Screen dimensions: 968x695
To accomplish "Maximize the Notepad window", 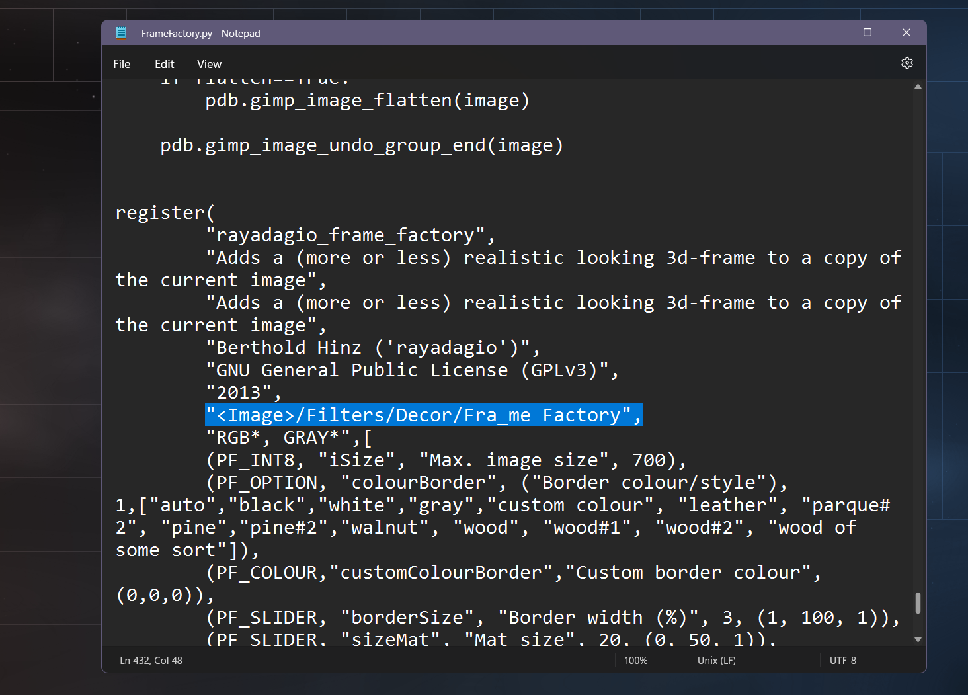I will click(867, 32).
